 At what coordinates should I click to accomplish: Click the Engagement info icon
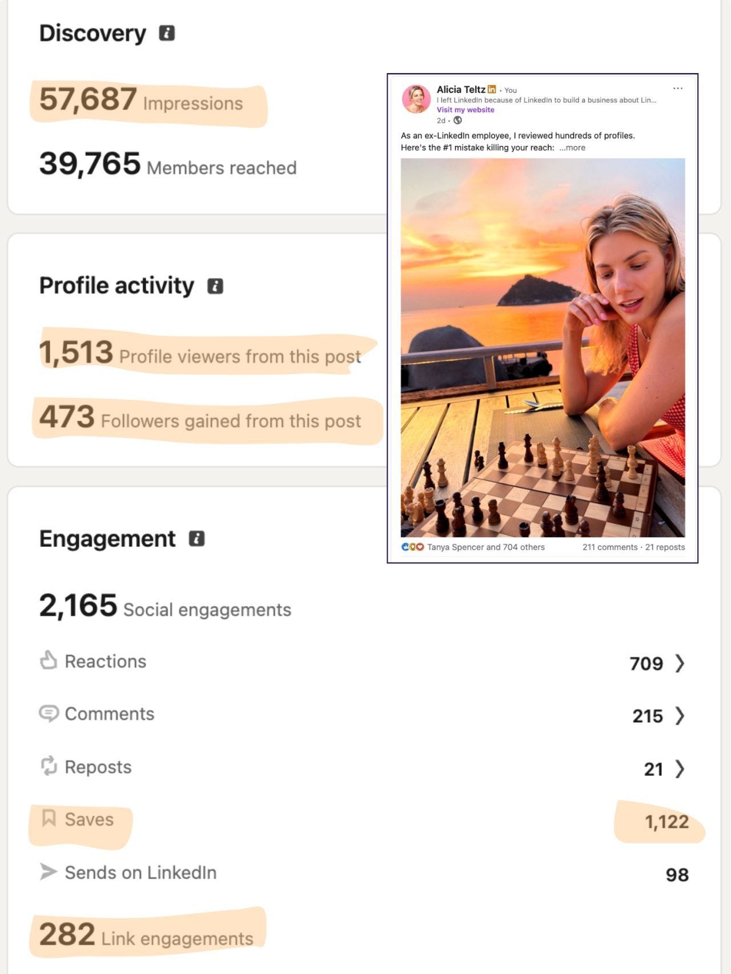196,538
